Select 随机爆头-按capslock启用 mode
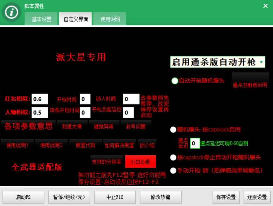This screenshot has width=273, height=206. click(173, 130)
